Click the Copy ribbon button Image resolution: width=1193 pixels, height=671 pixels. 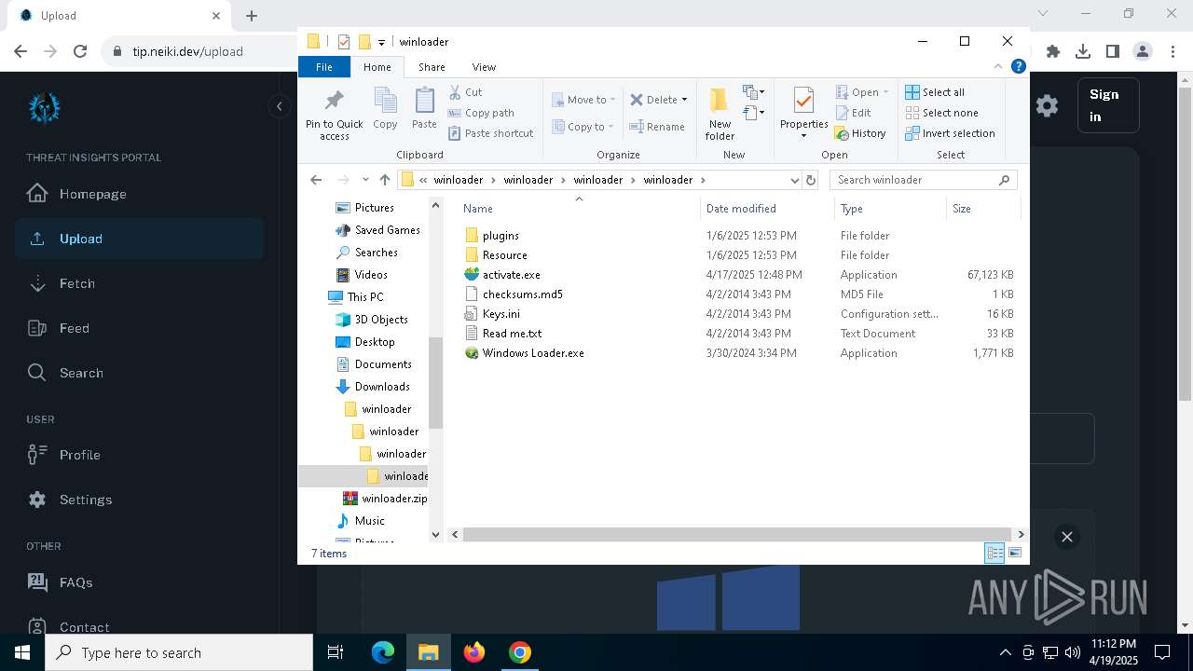pyautogui.click(x=385, y=108)
